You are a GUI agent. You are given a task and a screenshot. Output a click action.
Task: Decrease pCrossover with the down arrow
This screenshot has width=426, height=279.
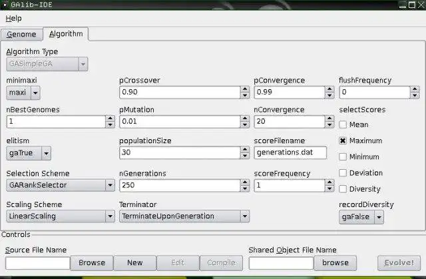[x=245, y=95]
